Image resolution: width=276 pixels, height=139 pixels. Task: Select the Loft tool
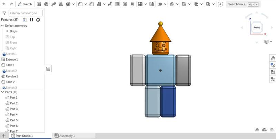61,4
